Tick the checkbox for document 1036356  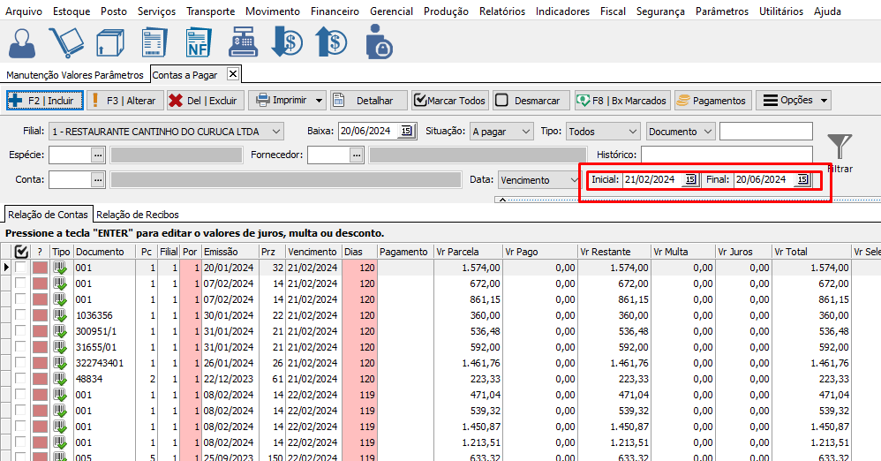pyautogui.click(x=20, y=315)
